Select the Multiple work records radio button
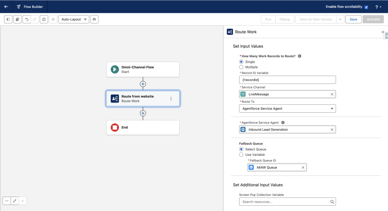 (241, 67)
